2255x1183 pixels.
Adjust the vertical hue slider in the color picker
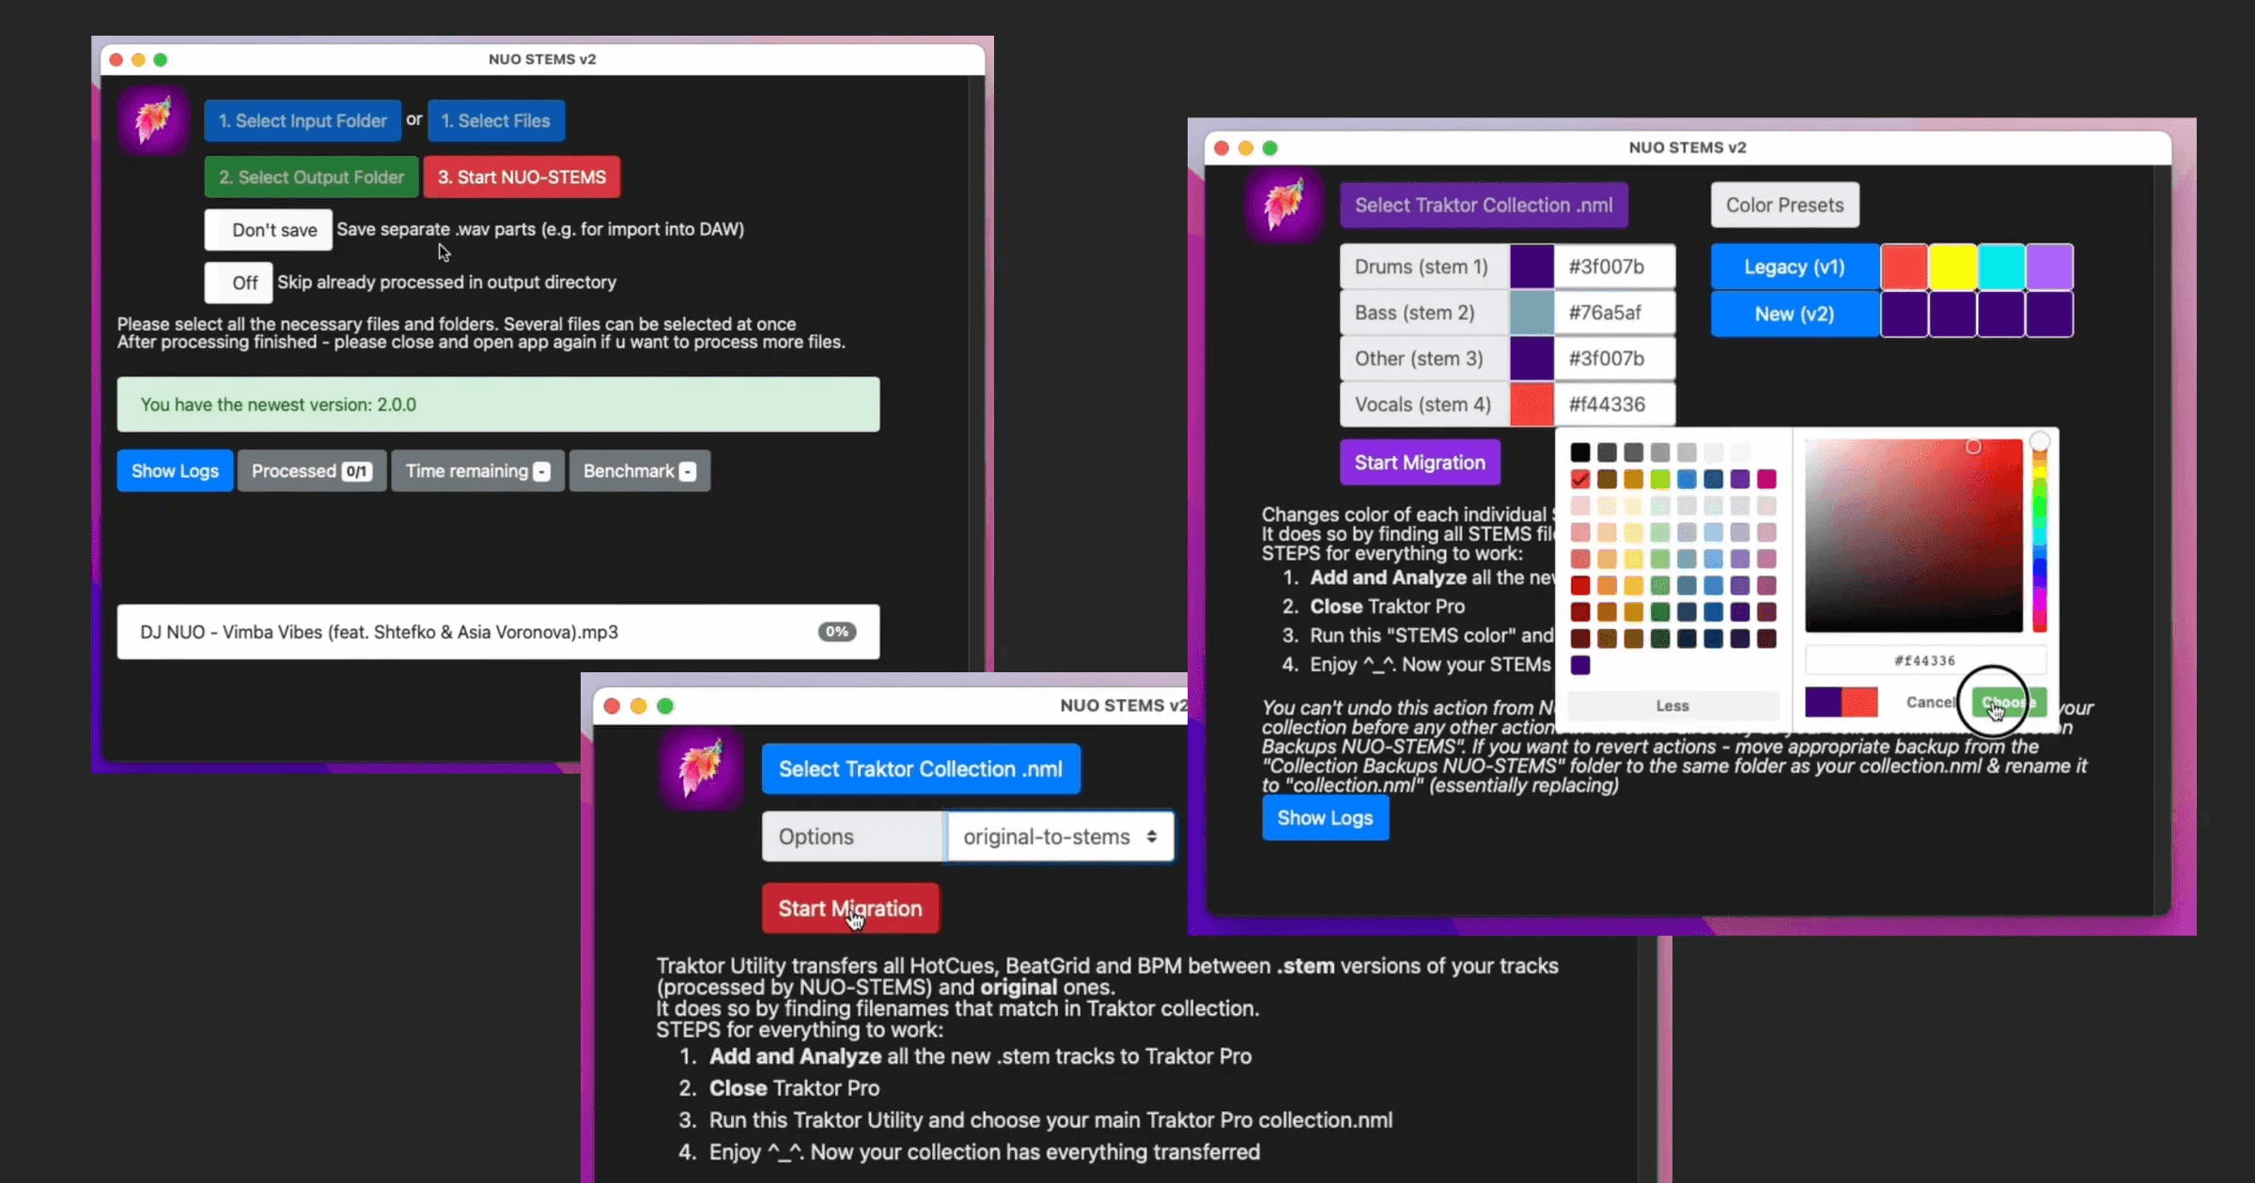[x=2040, y=535]
